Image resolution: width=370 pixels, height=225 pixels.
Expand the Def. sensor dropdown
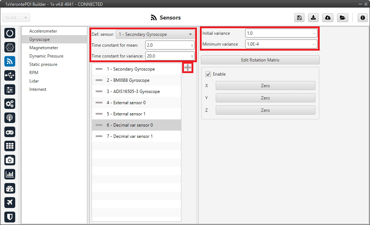(156, 35)
